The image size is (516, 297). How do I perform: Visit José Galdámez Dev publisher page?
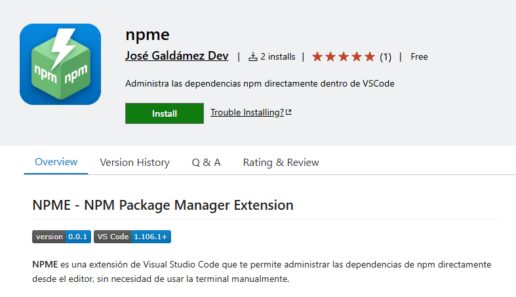pyautogui.click(x=176, y=56)
